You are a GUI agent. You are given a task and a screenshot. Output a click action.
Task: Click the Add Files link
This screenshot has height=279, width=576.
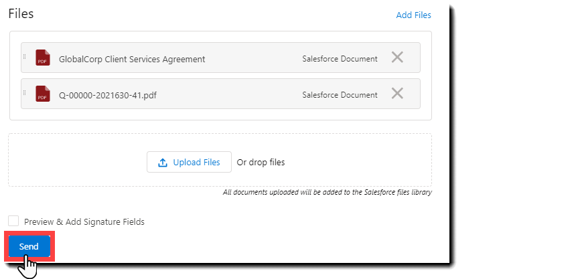[x=413, y=15]
